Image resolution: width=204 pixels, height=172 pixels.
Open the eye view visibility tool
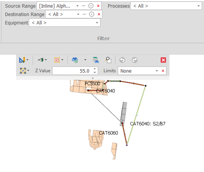41,60
